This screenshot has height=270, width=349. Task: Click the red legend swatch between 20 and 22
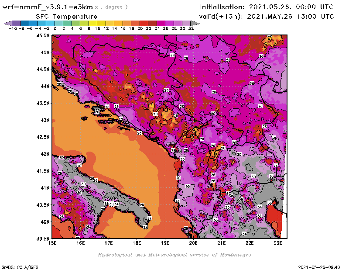(144, 24)
